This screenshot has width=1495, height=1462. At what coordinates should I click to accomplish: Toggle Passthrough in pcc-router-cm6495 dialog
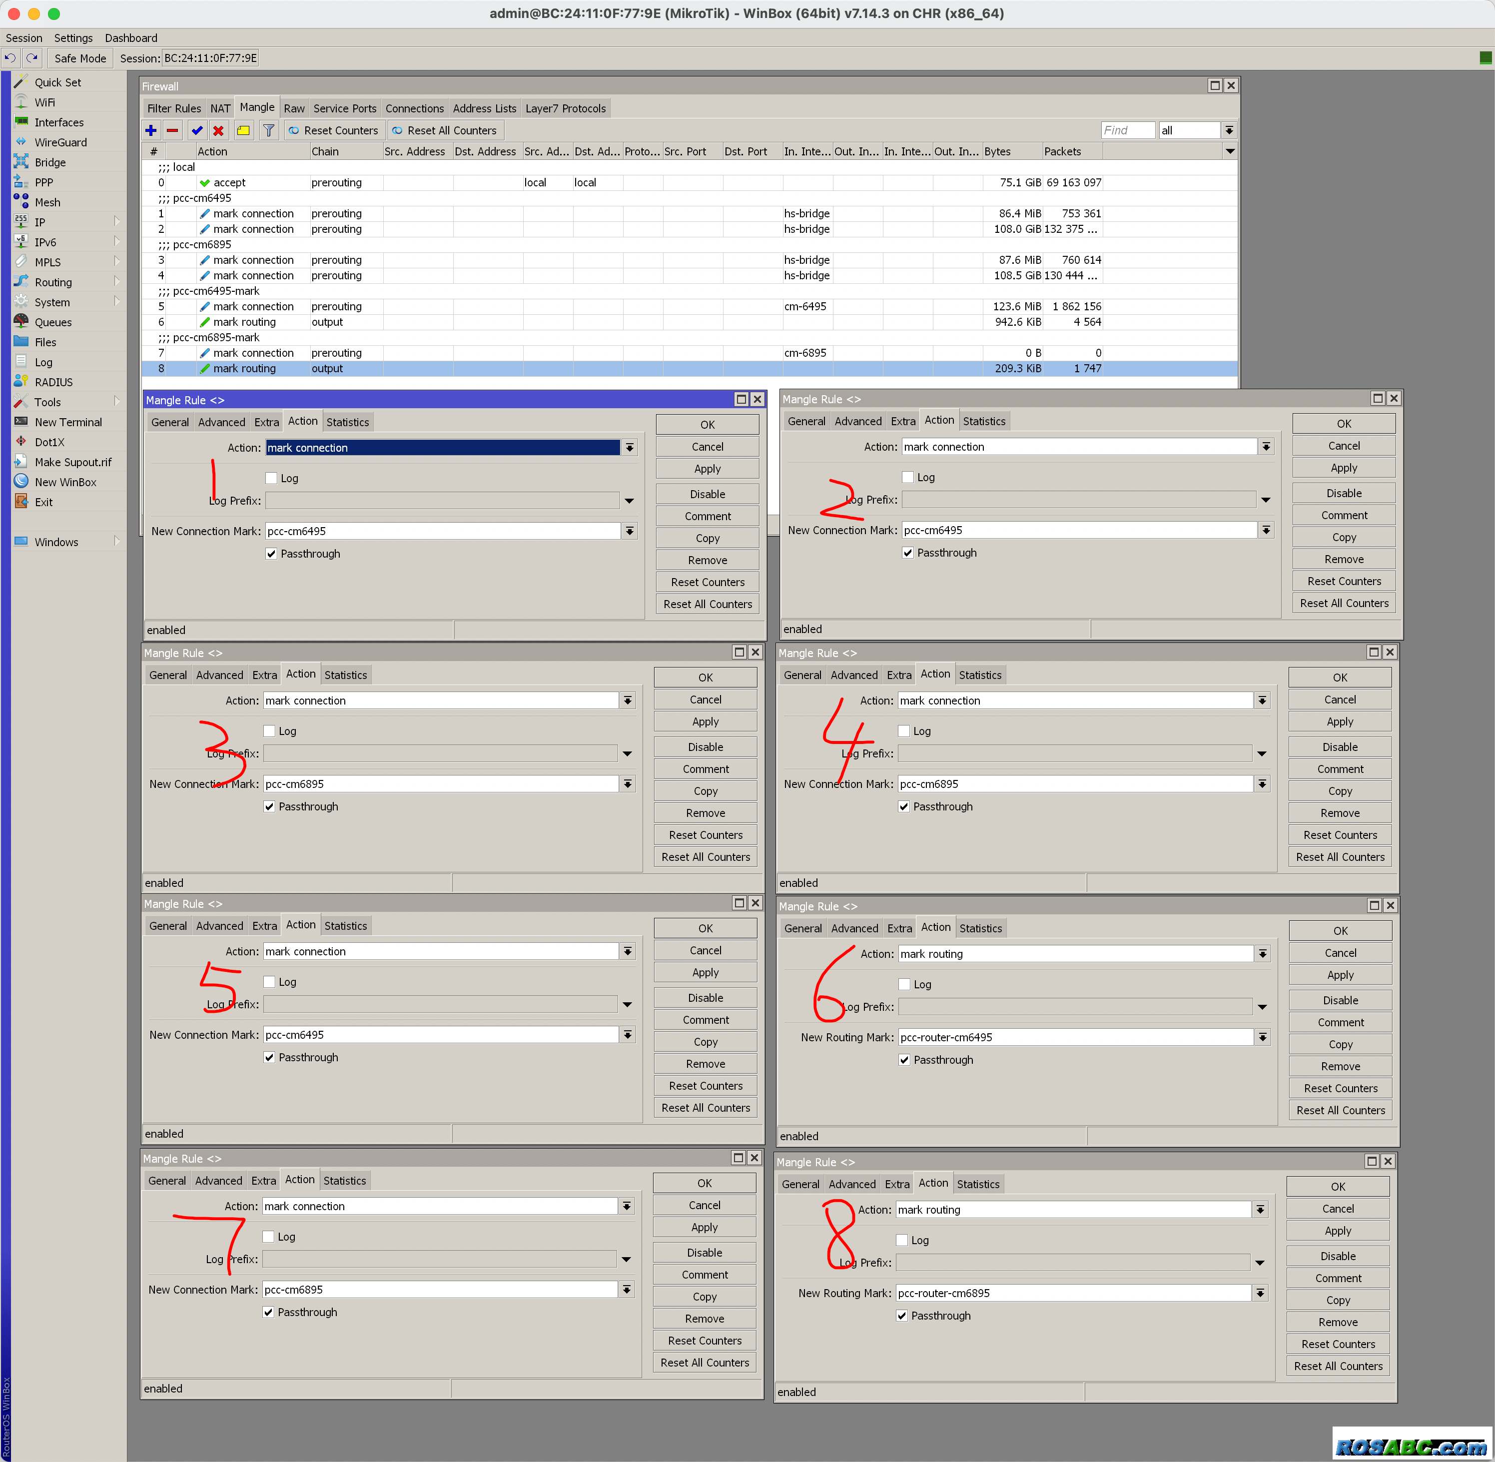(904, 1060)
